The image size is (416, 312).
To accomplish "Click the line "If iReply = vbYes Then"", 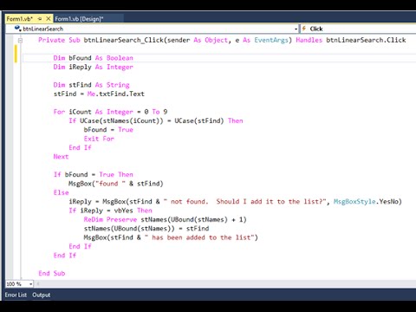I will [x=110, y=211].
